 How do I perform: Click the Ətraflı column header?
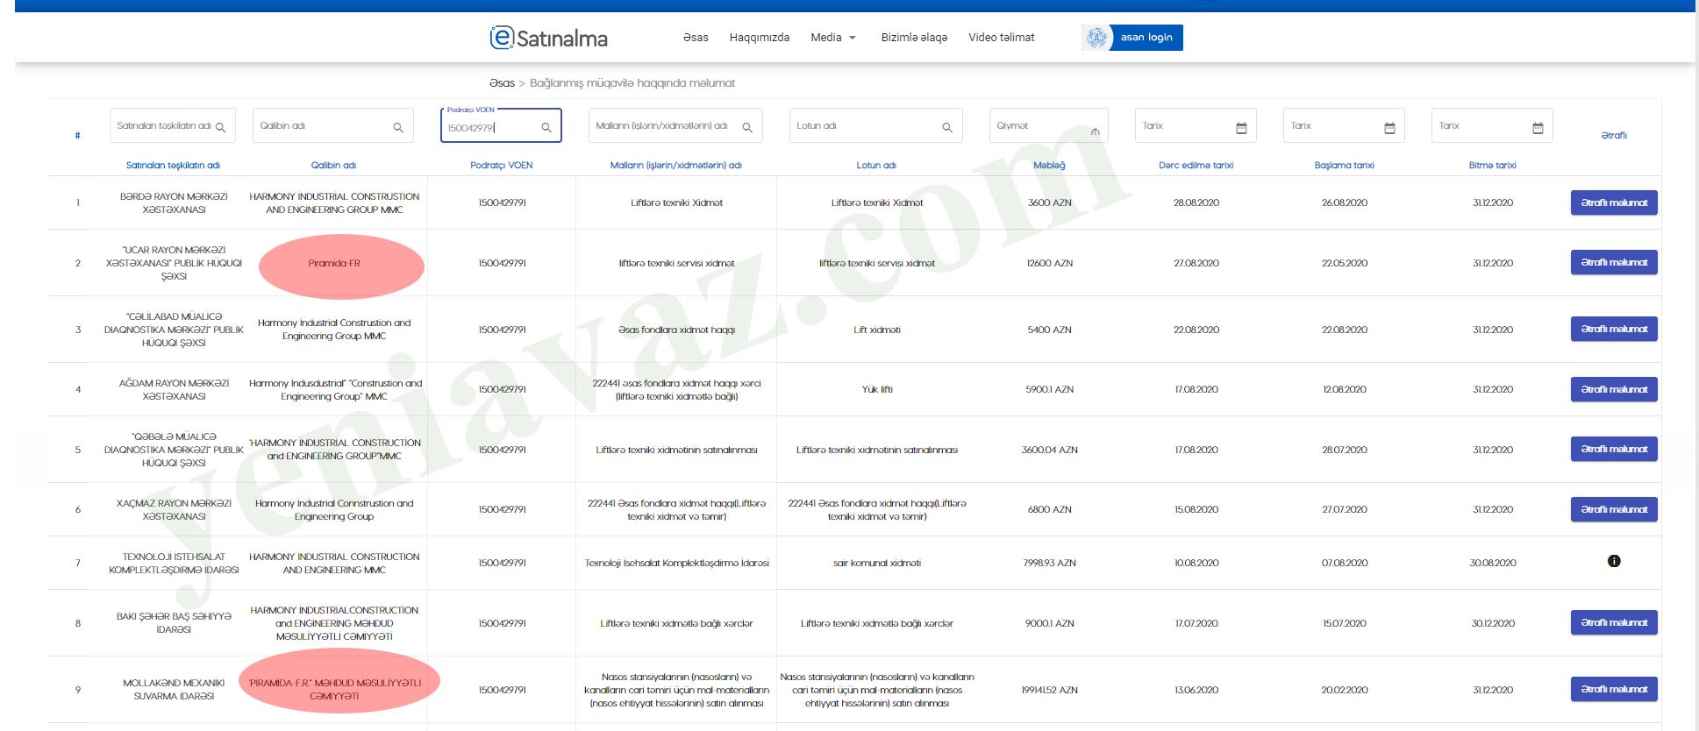coord(1614,135)
